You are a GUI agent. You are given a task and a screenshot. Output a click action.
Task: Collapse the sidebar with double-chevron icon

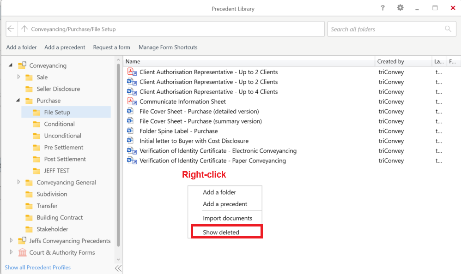click(118, 268)
